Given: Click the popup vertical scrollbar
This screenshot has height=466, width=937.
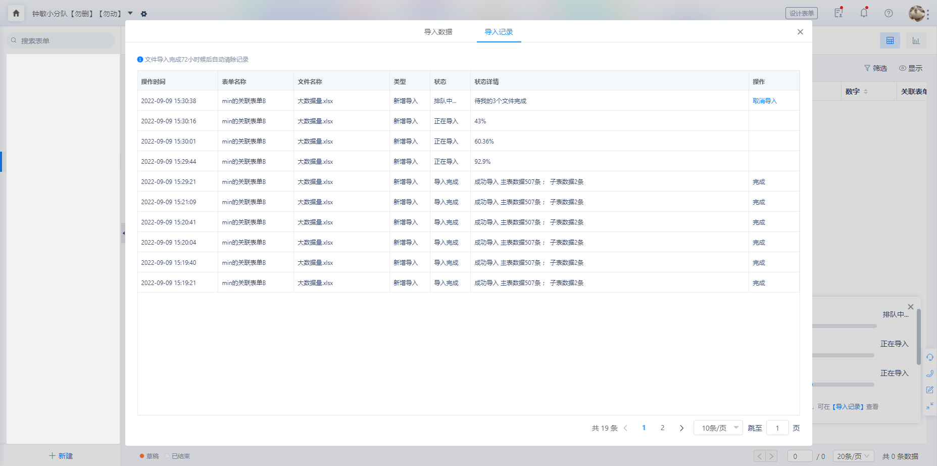Looking at the screenshot, I should coord(919,337).
